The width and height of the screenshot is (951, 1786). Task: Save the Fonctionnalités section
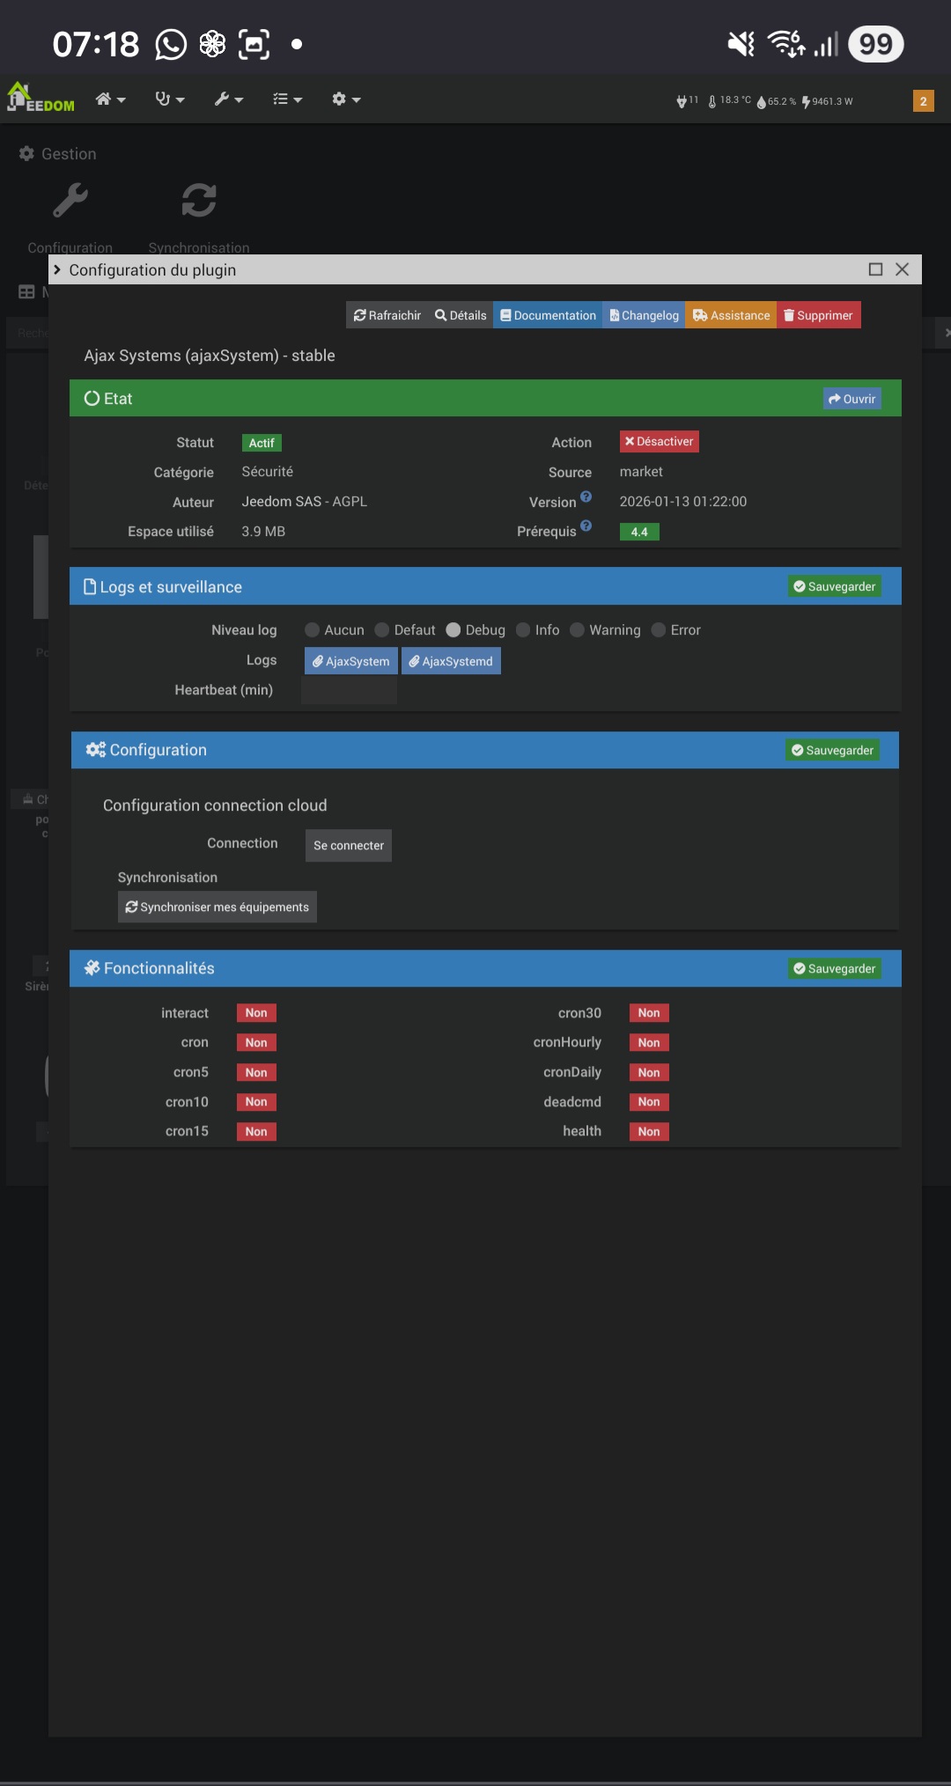point(834,968)
